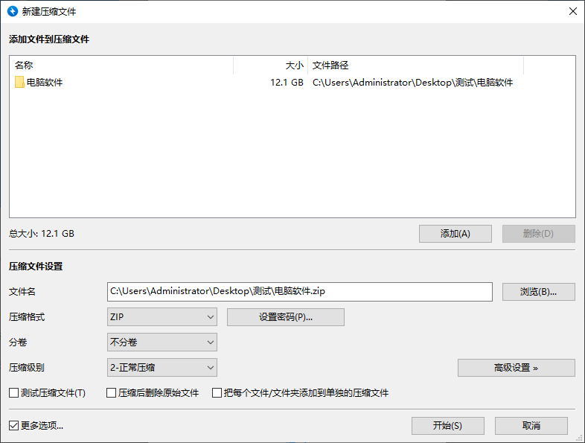Uncheck the 更多选项 checkbox
585x443 pixels.
(14, 426)
